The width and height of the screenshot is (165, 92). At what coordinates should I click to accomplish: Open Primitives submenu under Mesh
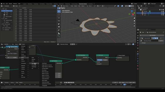click(35, 65)
